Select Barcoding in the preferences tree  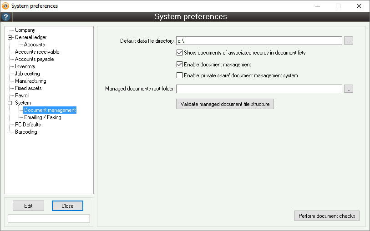point(26,132)
